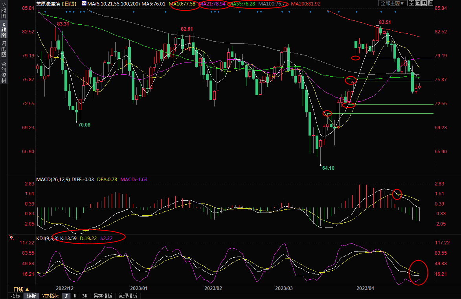Click the red sun icon beside KDJ panel
Screen dimensions: 461x299
(11, 238)
